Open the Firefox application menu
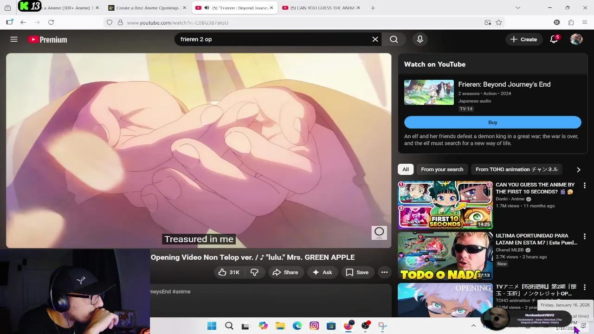594x334 pixels. (585, 22)
